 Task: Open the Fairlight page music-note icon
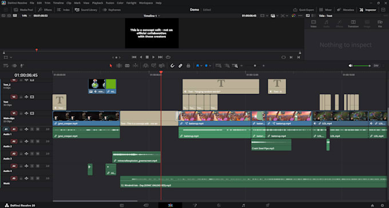[243, 205]
